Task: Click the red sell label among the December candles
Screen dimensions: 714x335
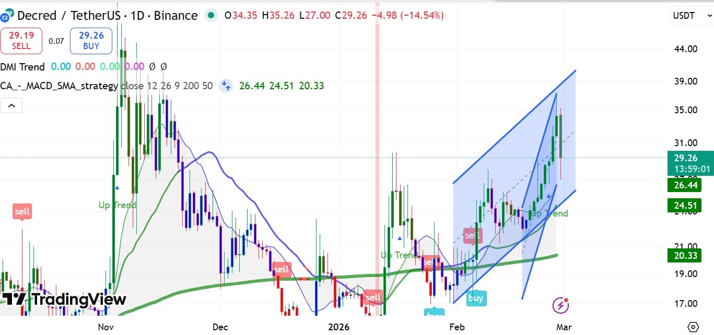Action: pyautogui.click(x=282, y=269)
